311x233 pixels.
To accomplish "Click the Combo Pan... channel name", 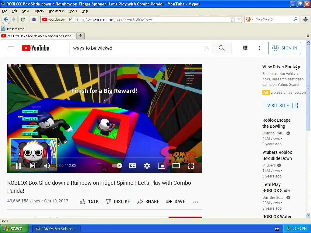I will 273,133.
